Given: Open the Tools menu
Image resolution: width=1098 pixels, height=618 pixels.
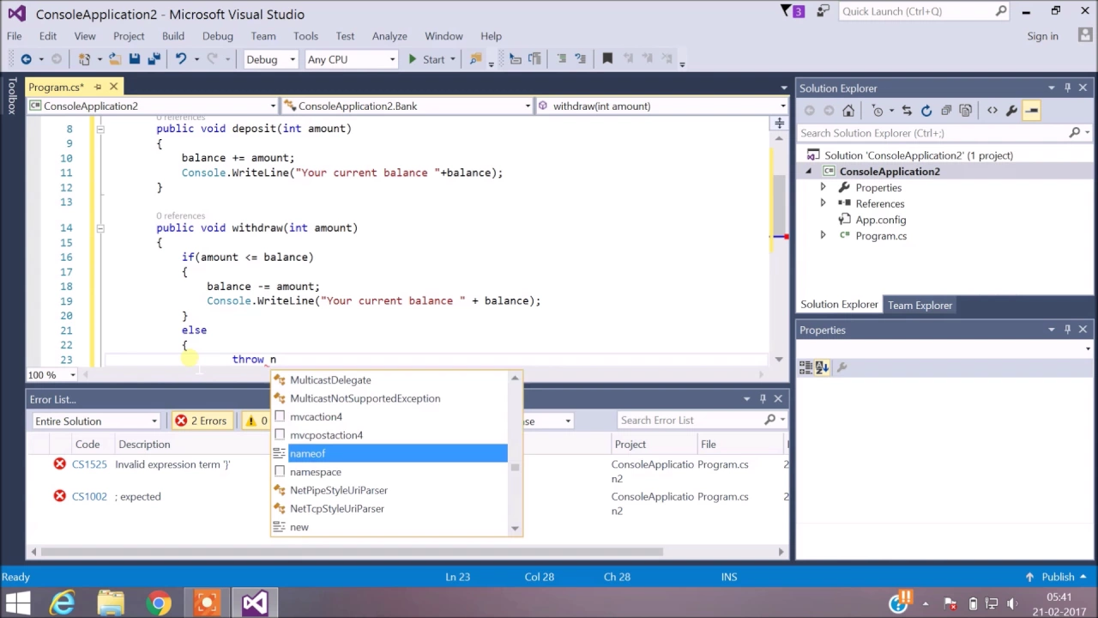Looking at the screenshot, I should [x=305, y=36].
